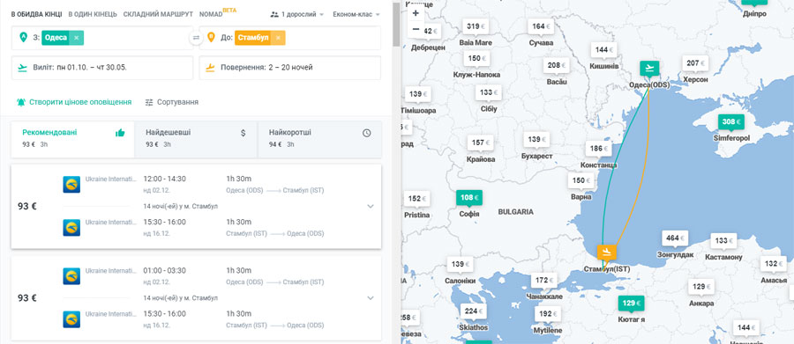This screenshot has height=344, width=794.
Task: Open Сортування sorting options
Action: (x=172, y=102)
